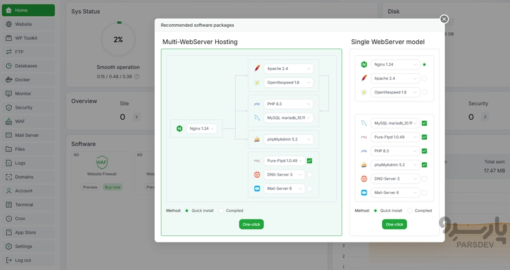This screenshot has height=270, width=510.
Task: Open Mail-Server 6 dropdown in Single WebServer
Action: coord(396,193)
